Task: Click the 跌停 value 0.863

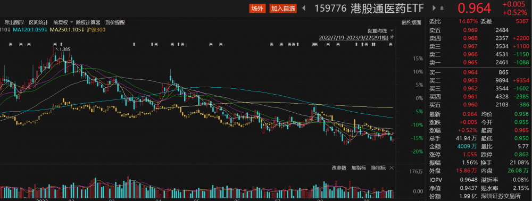Action: [522, 155]
